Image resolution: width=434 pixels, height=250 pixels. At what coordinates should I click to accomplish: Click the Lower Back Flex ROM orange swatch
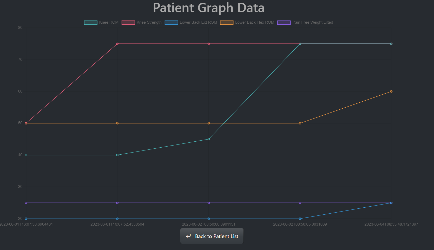[x=227, y=23]
